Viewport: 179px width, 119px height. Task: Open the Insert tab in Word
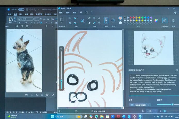[x=21, y=14]
